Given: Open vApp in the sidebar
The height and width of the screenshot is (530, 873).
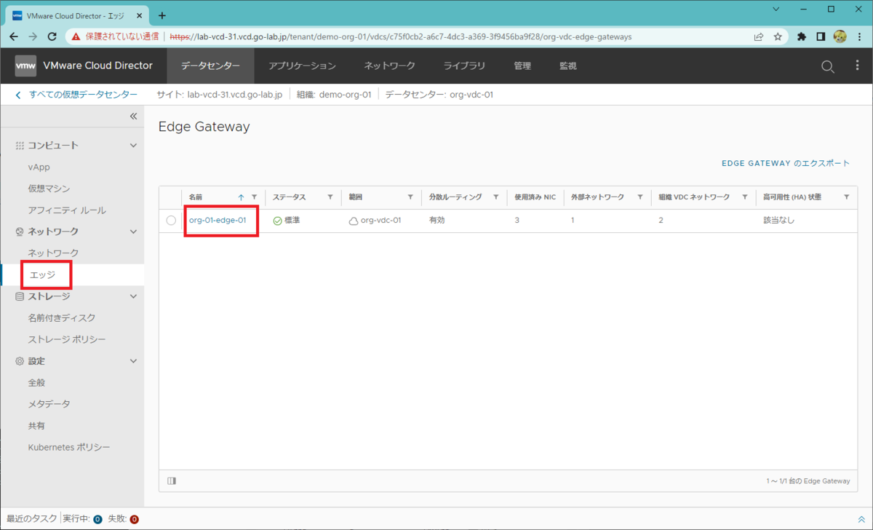Looking at the screenshot, I should [x=39, y=167].
